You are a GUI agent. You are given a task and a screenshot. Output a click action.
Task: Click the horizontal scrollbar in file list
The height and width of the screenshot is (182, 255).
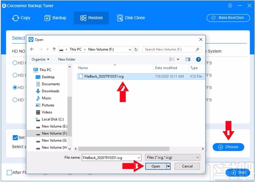[124, 149]
